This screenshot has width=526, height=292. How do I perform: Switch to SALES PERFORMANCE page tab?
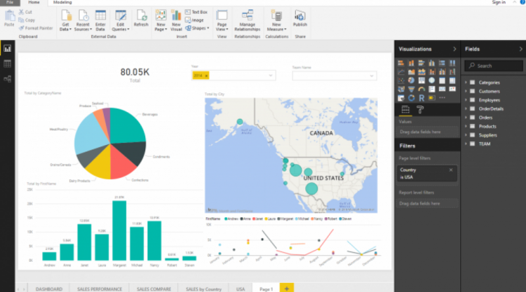[101, 288]
